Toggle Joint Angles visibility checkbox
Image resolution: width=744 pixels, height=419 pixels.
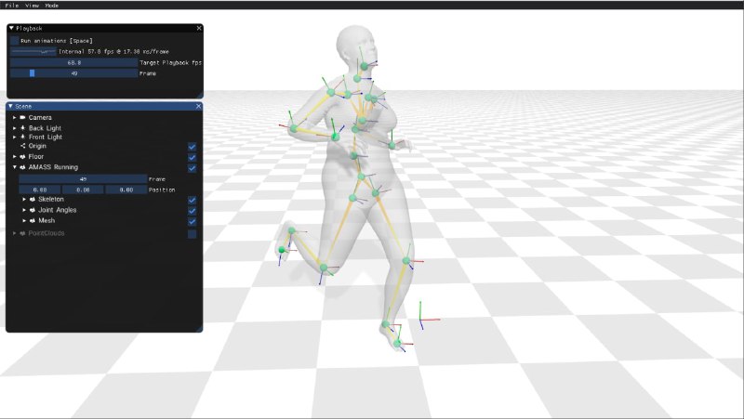pyautogui.click(x=193, y=211)
